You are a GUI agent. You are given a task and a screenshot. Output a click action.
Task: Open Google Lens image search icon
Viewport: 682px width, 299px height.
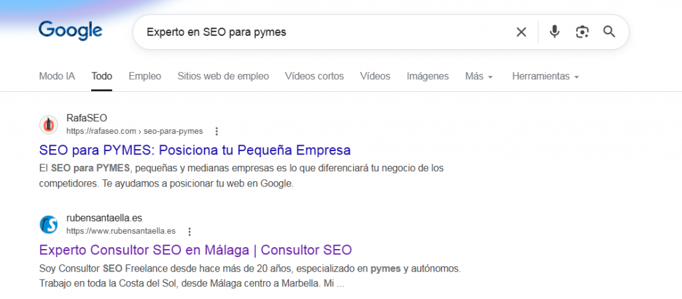(x=582, y=32)
